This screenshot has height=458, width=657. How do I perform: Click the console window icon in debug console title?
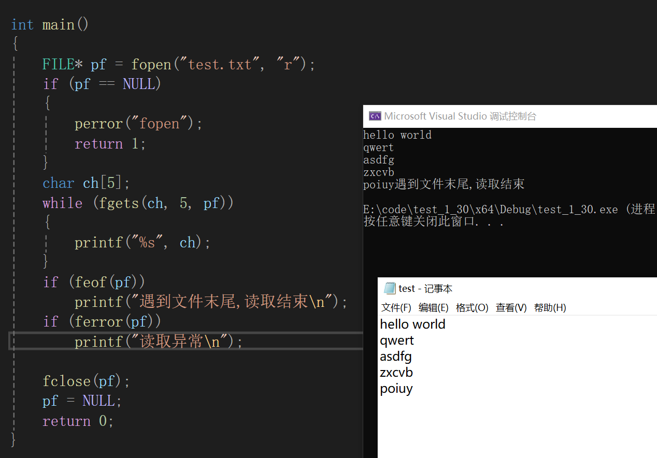pos(375,116)
